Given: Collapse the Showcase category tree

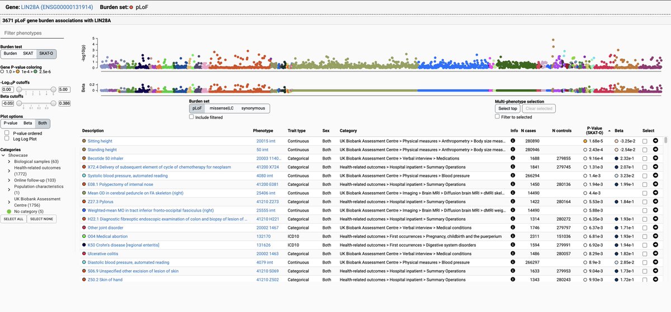Looking at the screenshot, I should pyautogui.click(x=3, y=156).
